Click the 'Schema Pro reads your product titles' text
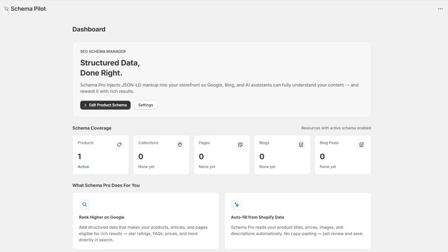 [297, 230]
